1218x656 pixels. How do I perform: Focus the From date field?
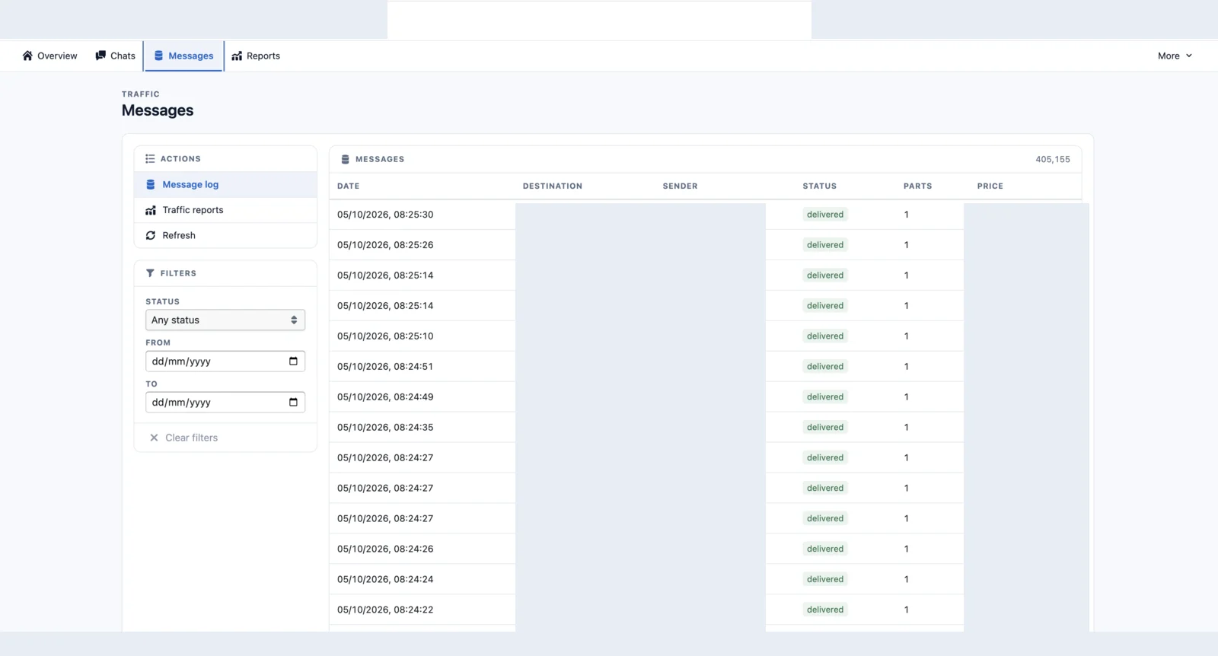tap(225, 361)
